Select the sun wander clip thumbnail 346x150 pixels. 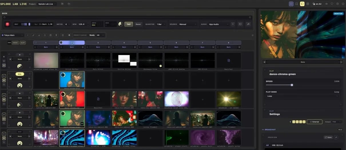228,99
